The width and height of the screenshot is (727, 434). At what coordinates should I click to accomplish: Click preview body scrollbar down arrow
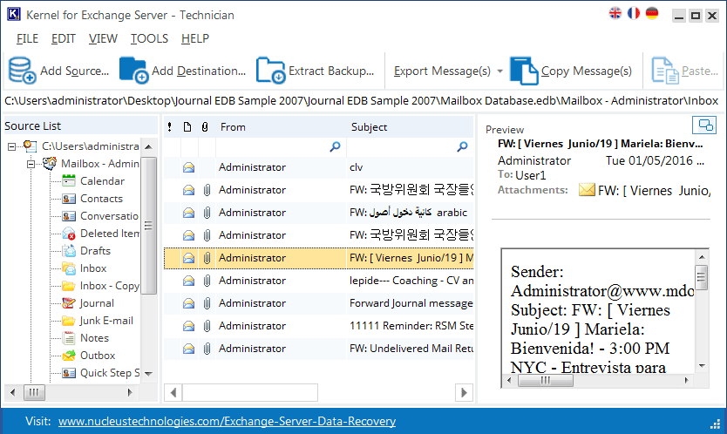tap(702, 366)
